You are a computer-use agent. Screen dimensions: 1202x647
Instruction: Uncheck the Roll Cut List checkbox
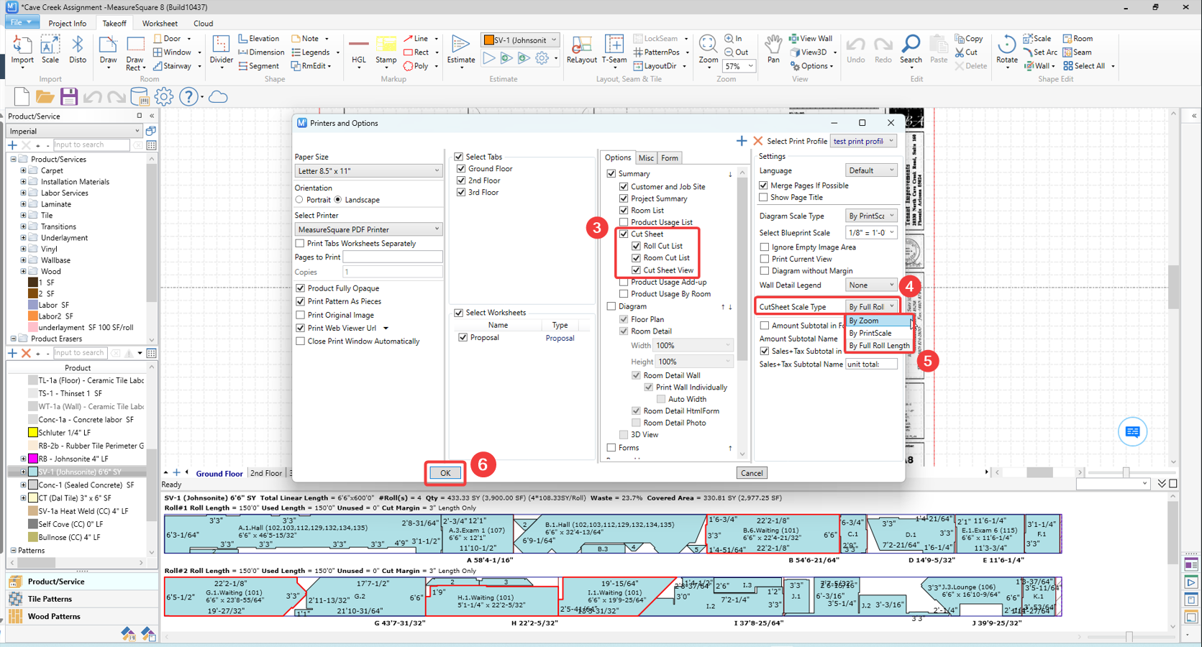(637, 246)
